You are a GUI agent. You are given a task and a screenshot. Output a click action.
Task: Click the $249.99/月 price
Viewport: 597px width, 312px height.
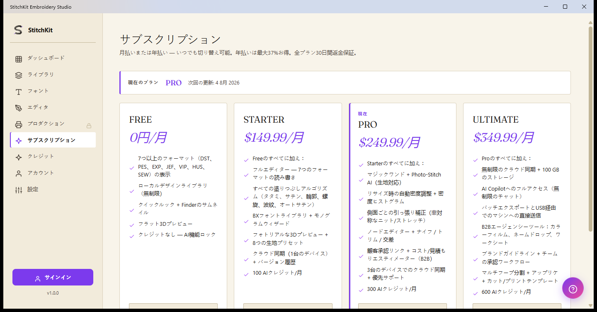[389, 143]
